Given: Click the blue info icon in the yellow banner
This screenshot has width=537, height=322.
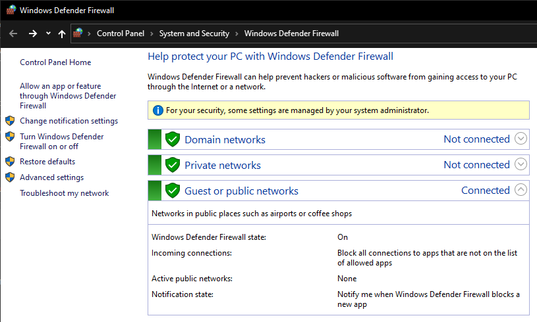Looking at the screenshot, I should [158, 110].
